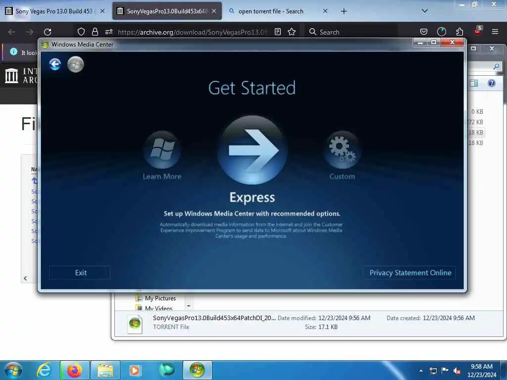The height and width of the screenshot is (380, 507).
Task: Open clock showing 9:58 AM
Action: click(481, 371)
